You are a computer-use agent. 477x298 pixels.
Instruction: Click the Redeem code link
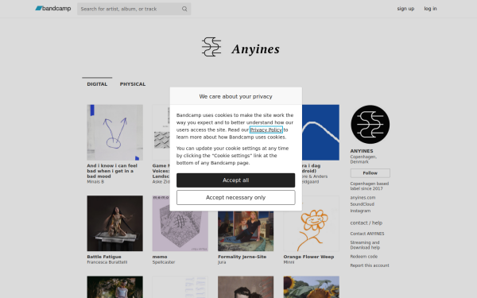click(364, 257)
